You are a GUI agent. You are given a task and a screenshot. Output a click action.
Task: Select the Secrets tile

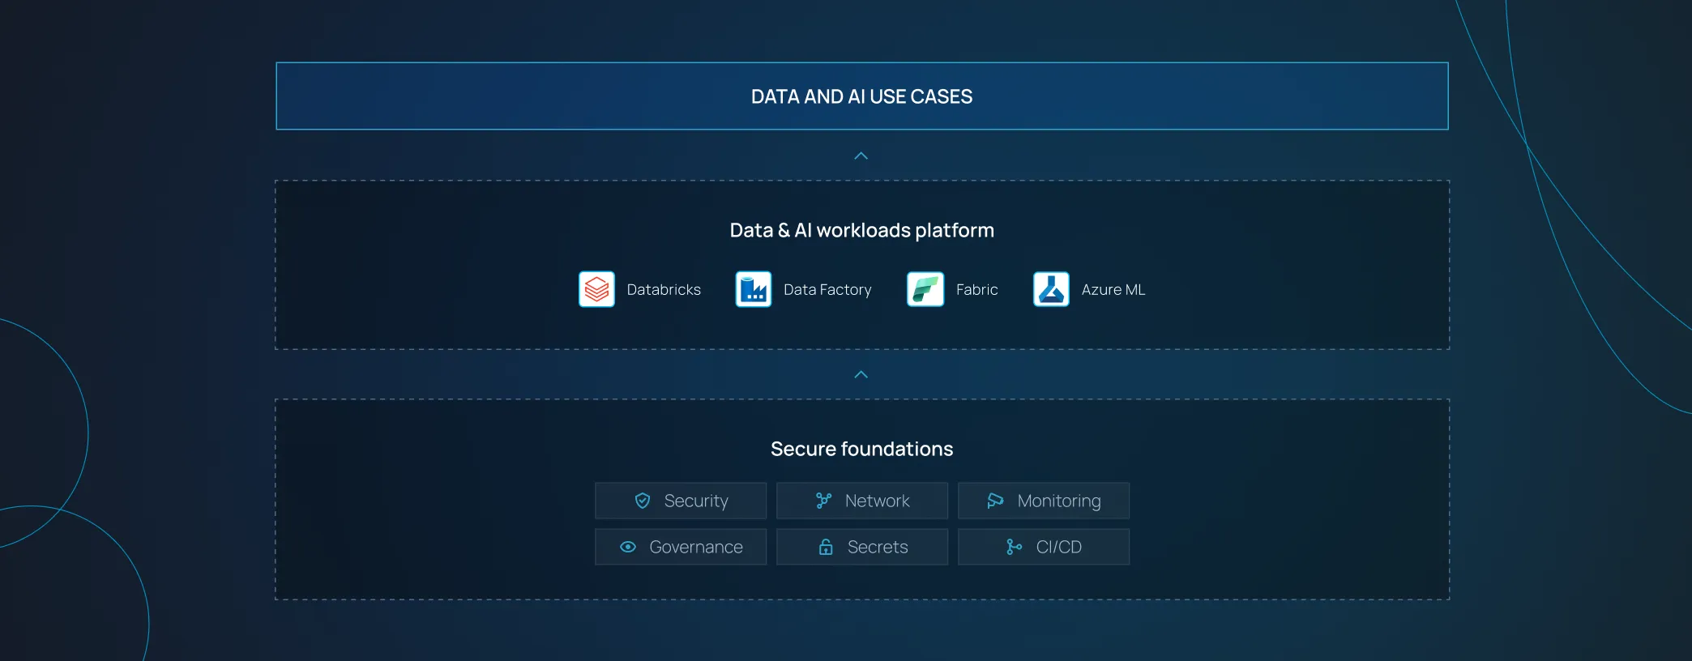click(x=862, y=547)
